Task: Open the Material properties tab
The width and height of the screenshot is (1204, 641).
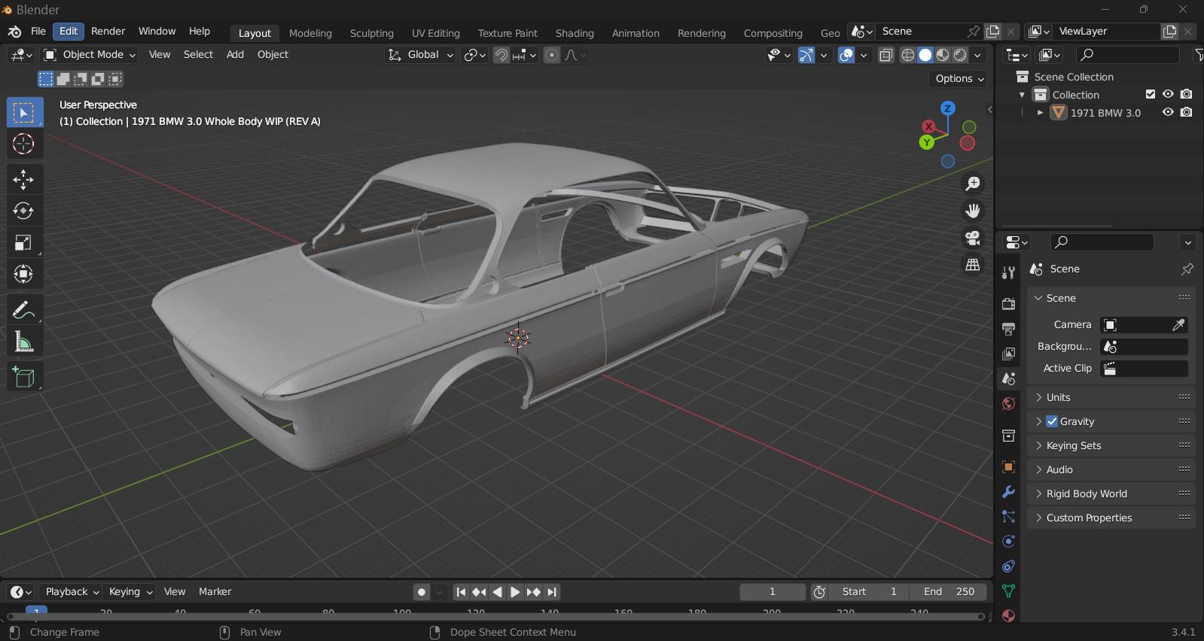Action: pos(1008,615)
